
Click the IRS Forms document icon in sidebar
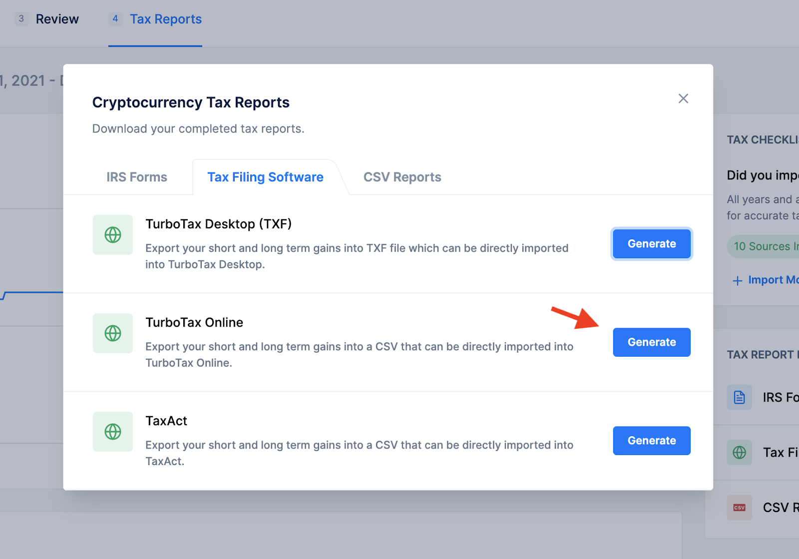pos(739,397)
